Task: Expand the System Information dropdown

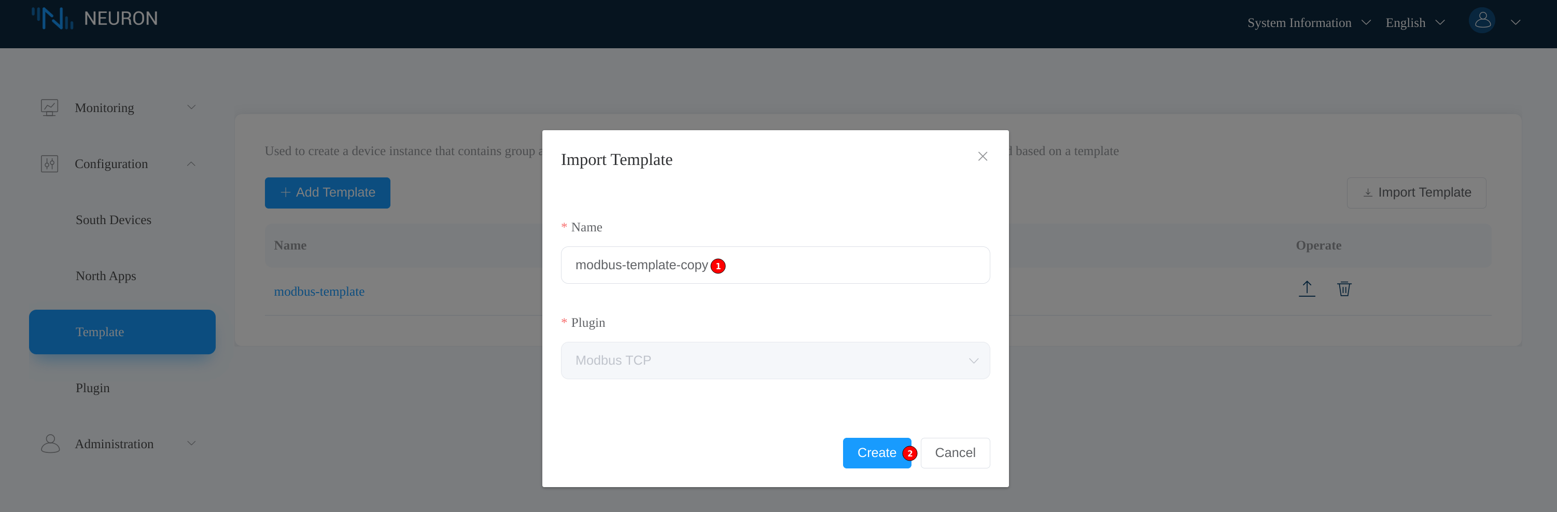Action: click(1308, 23)
